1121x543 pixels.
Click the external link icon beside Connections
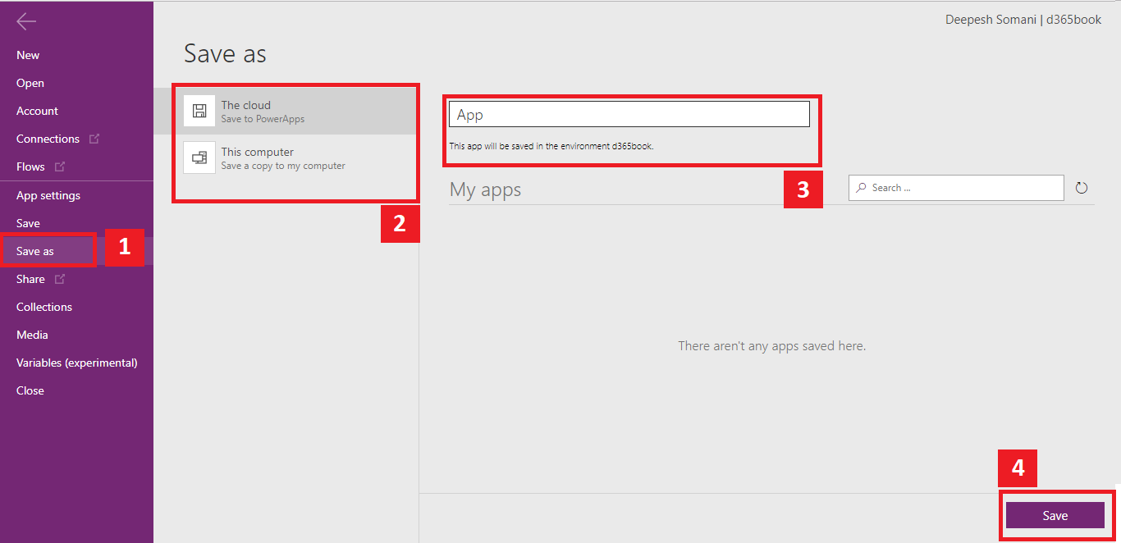pyautogui.click(x=94, y=139)
